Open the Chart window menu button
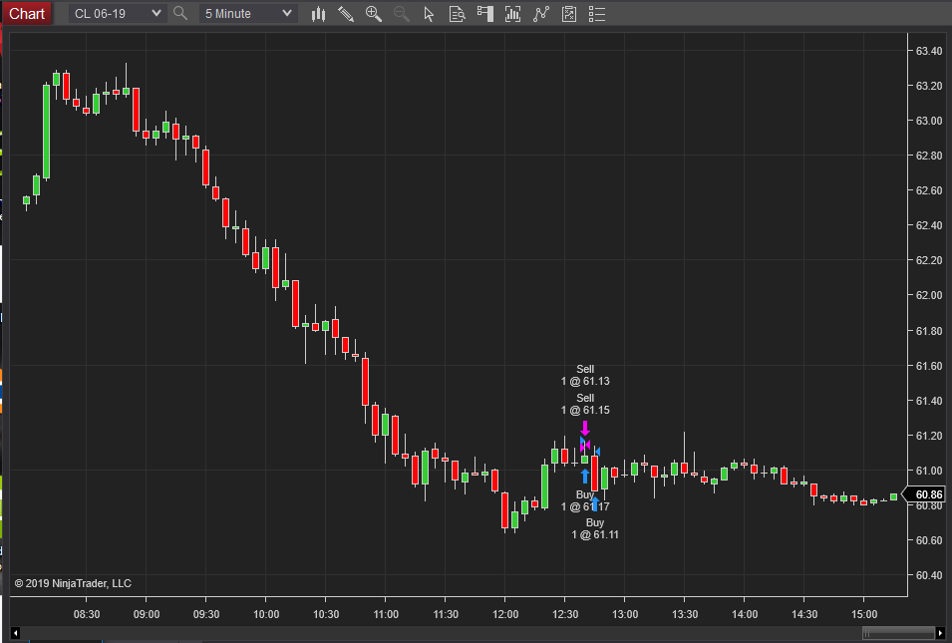The image size is (952, 643). pos(27,13)
